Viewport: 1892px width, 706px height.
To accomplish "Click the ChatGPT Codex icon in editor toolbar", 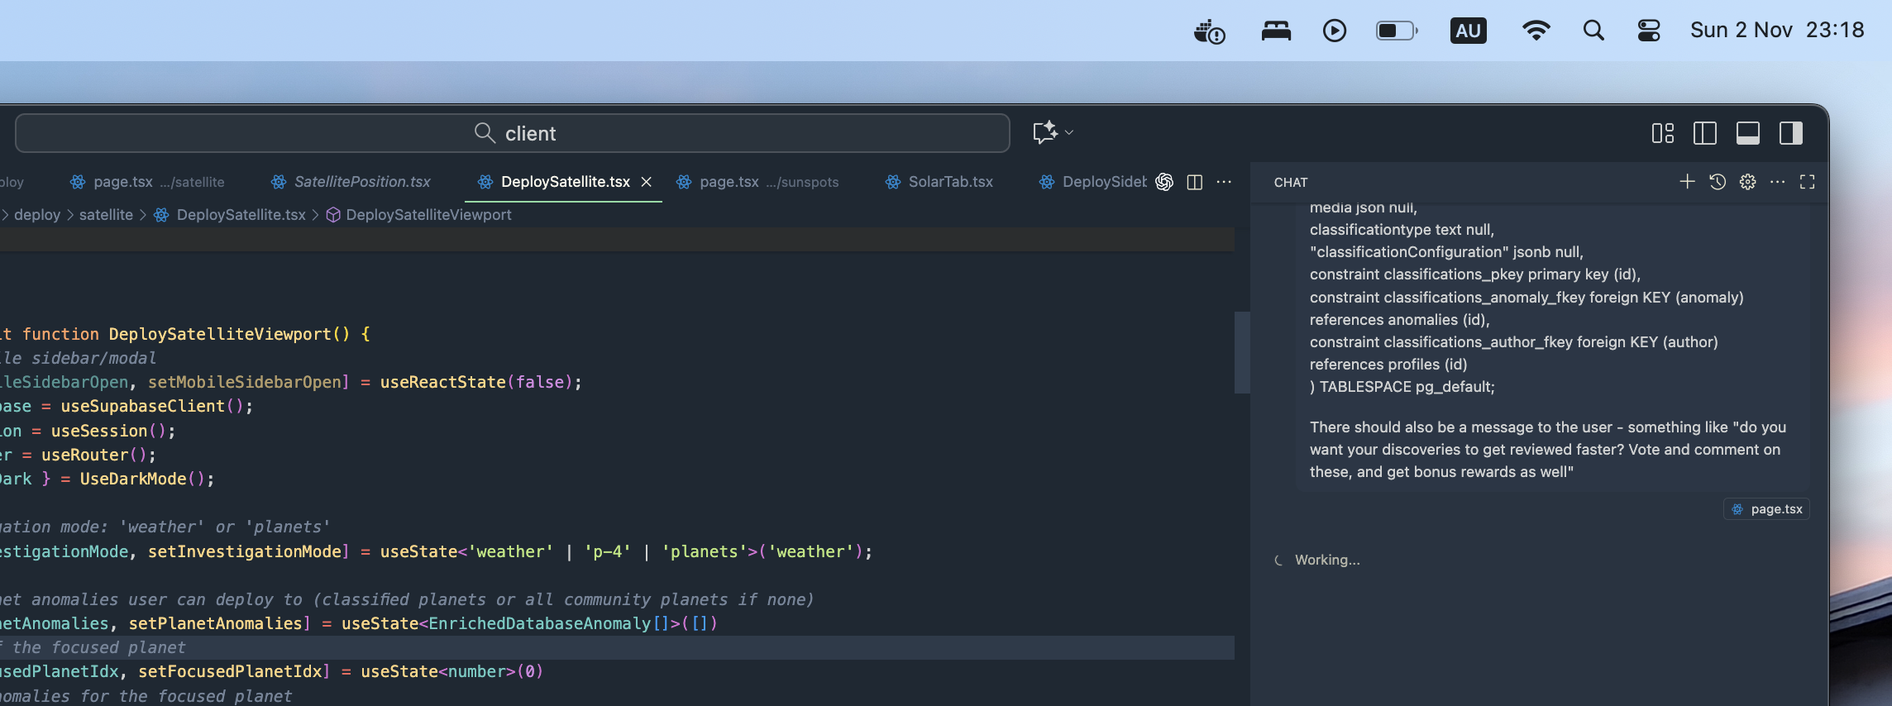I will click(1164, 182).
